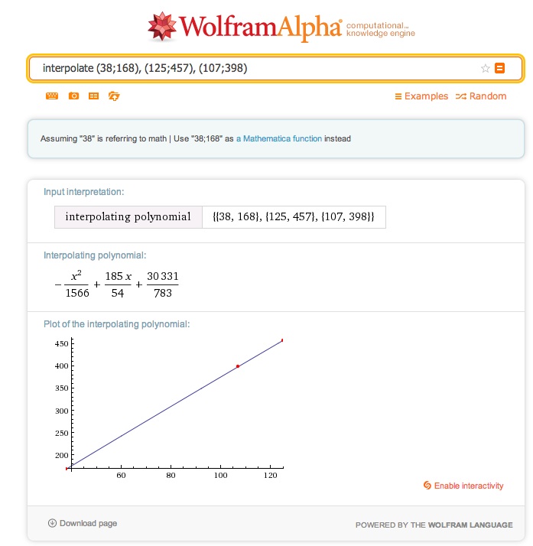The width and height of the screenshot is (533, 546).
Task: Click the interpolating polynomial formula result
Action: pyautogui.click(x=117, y=284)
